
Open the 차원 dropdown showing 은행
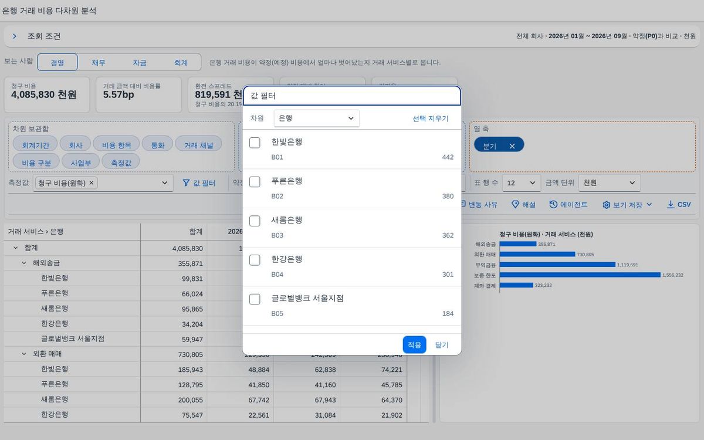point(317,118)
